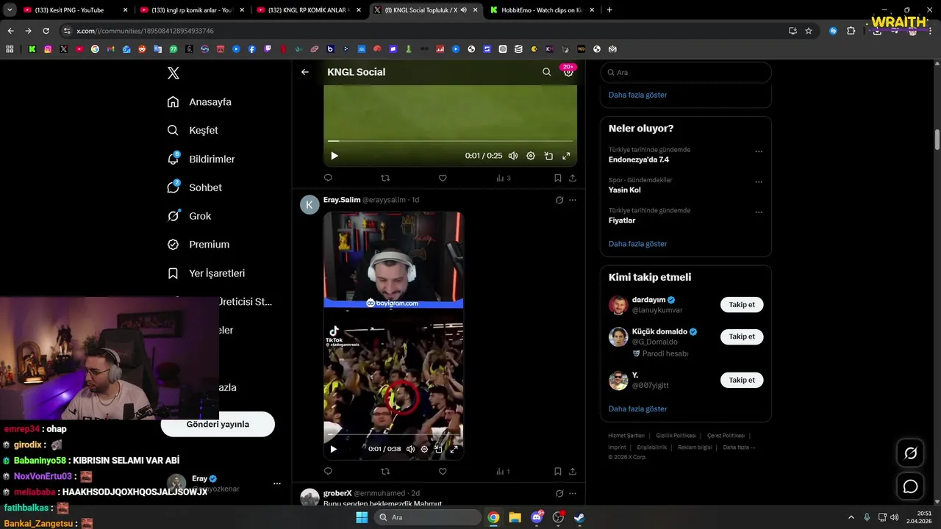Open more options for Yasin Kol trend
The width and height of the screenshot is (941, 529).
coord(759,182)
